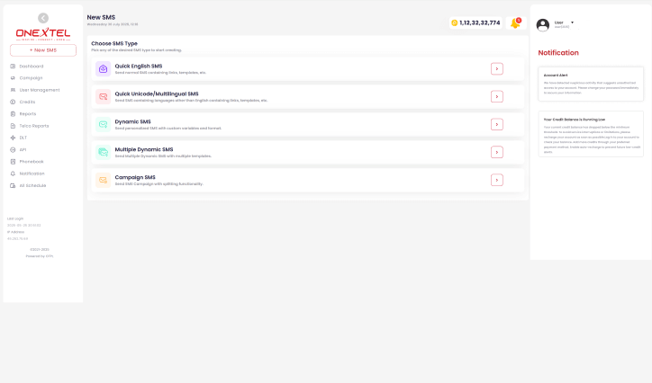Open Phonebook from the sidebar
Viewport: 652px width, 383px height.
coord(32,162)
